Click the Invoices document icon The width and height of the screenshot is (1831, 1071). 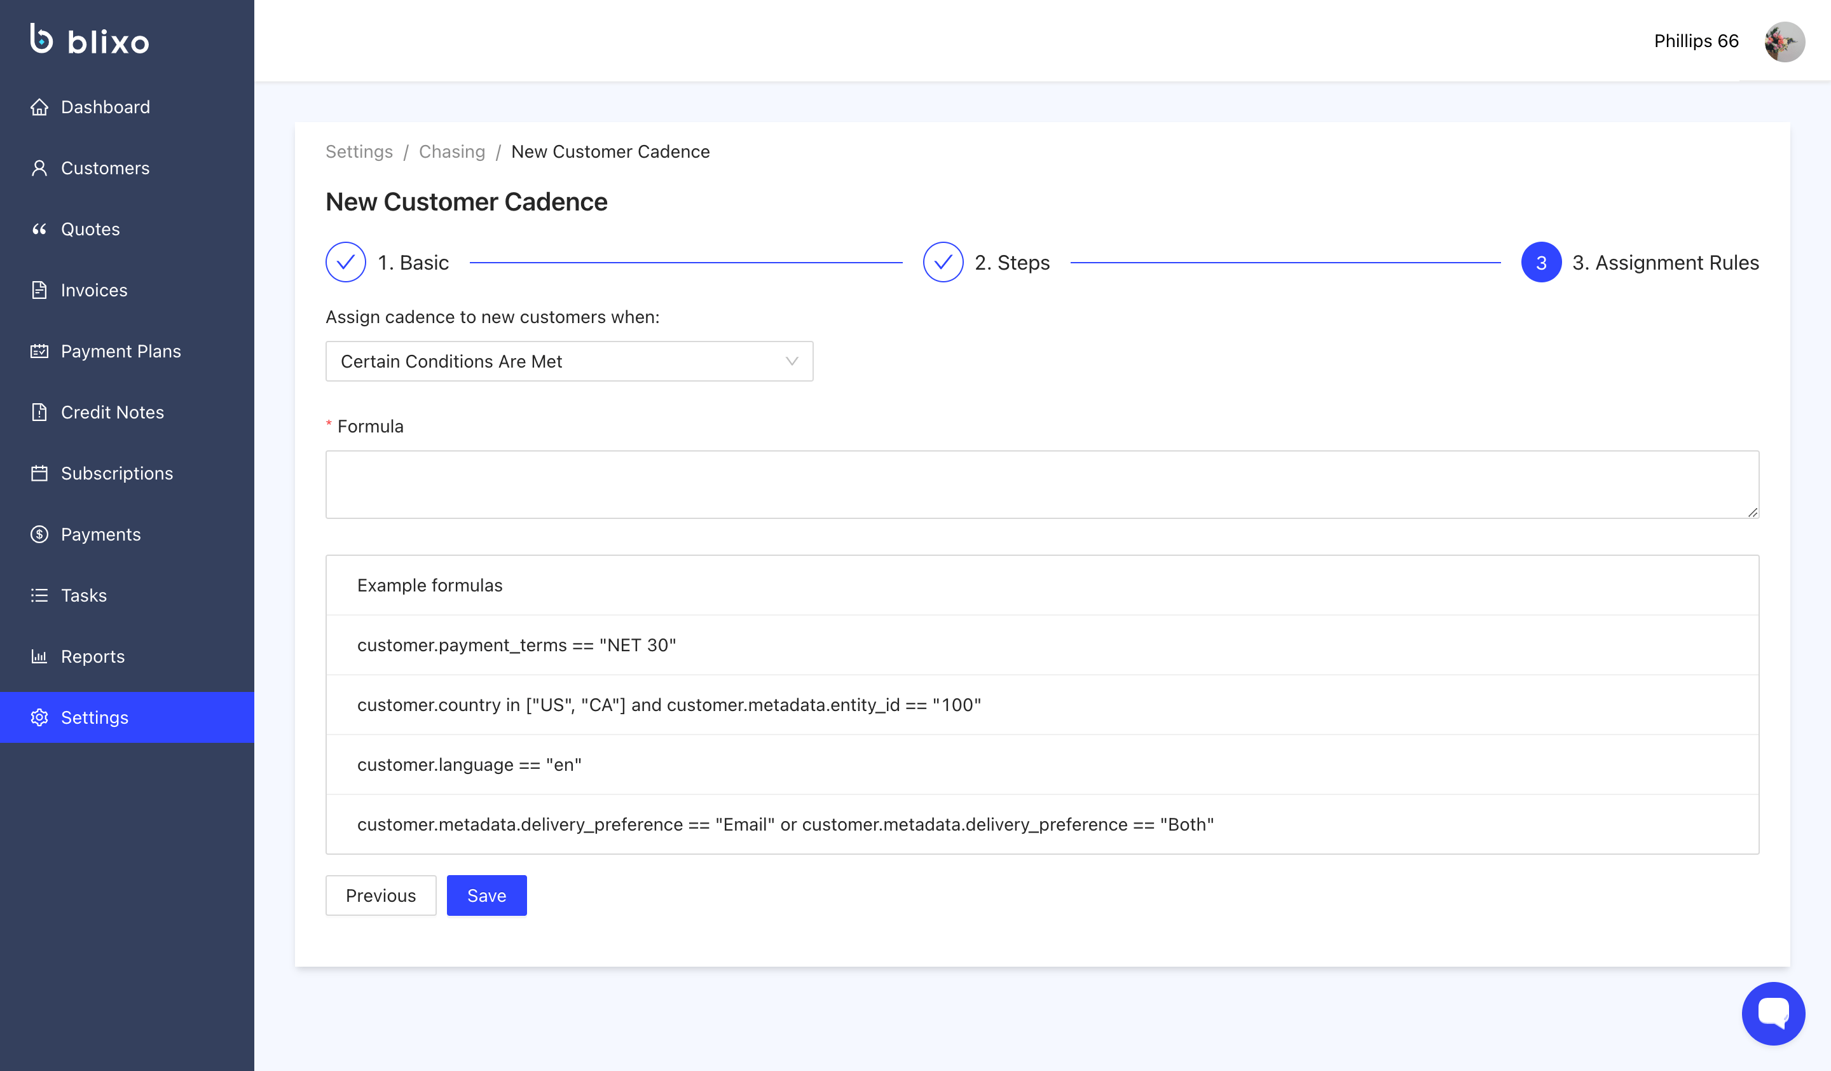[x=39, y=291]
